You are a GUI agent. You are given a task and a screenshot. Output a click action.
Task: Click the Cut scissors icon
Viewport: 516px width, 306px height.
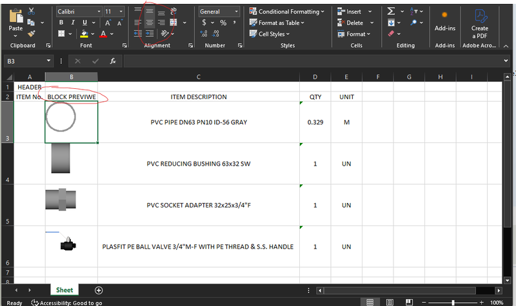pyautogui.click(x=32, y=12)
